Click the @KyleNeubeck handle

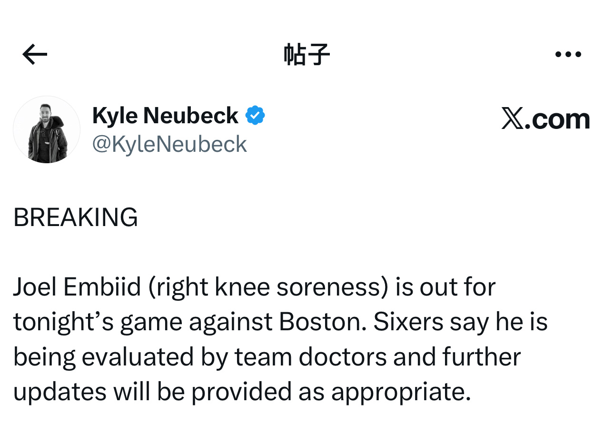coord(169,144)
